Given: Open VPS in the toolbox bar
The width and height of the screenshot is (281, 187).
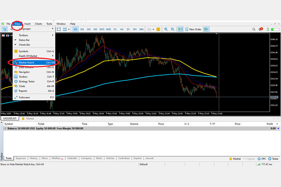Looking at the screenshot, I should pyautogui.click(x=261, y=159).
